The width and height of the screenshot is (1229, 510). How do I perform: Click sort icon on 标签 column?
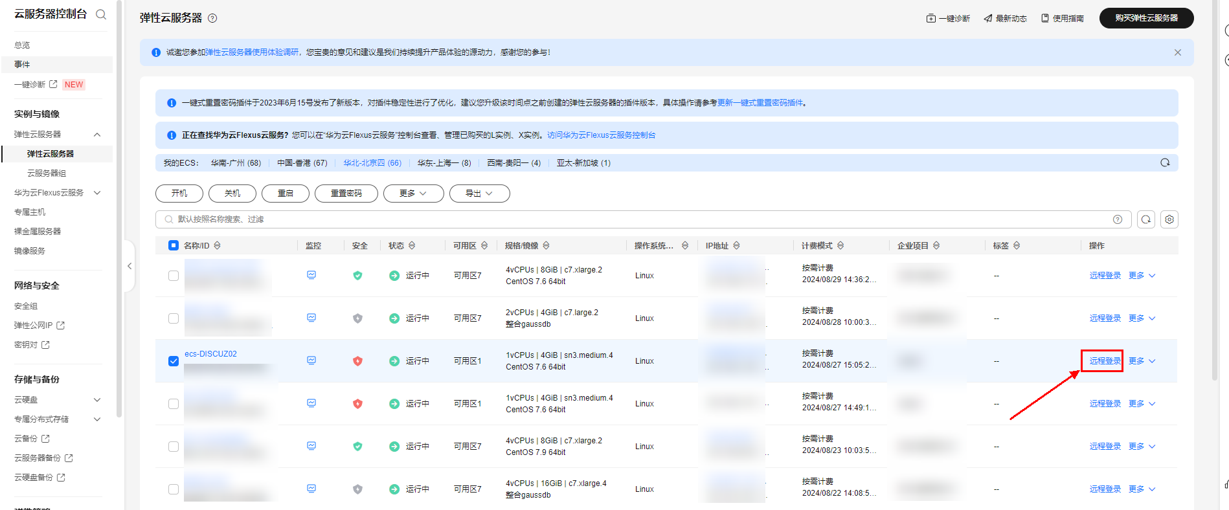pos(1017,246)
